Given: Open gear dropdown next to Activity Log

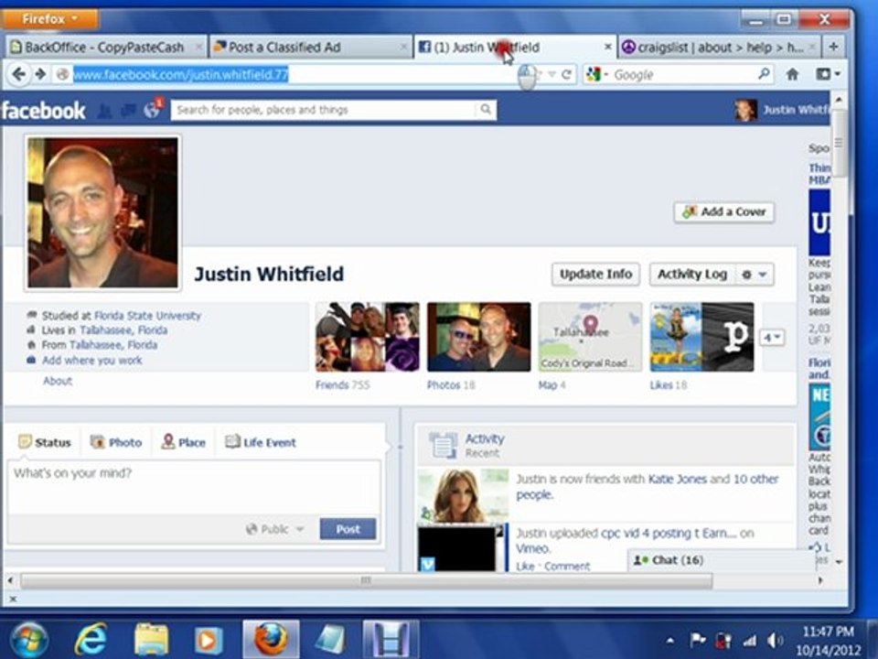Looking at the screenshot, I should pyautogui.click(x=754, y=275).
